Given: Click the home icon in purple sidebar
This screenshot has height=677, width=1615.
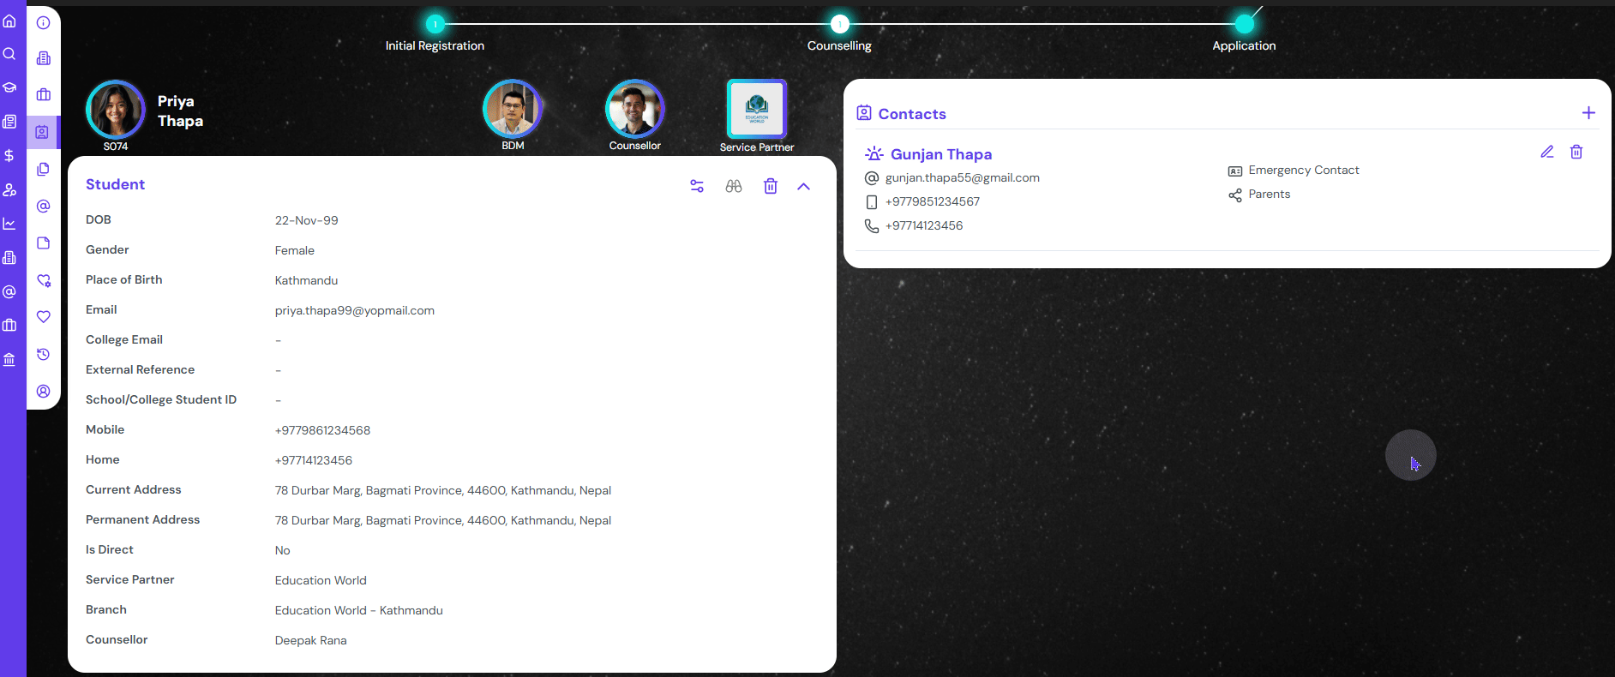Looking at the screenshot, I should click(9, 21).
